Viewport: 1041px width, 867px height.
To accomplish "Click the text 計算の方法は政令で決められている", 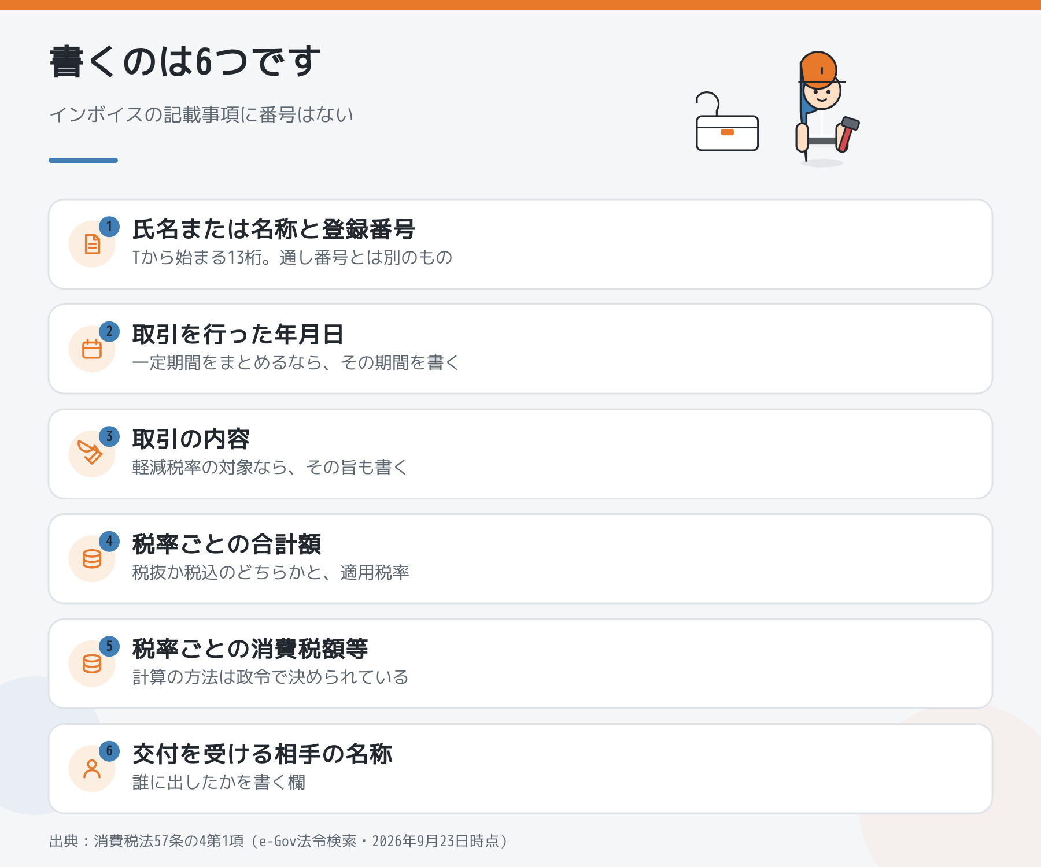I will 271,677.
